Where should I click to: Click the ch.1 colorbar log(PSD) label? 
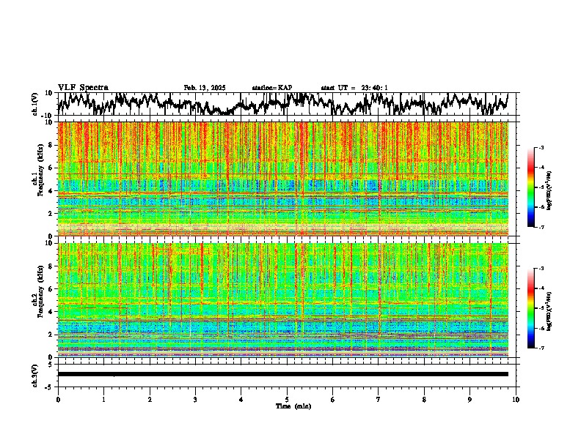549,191
